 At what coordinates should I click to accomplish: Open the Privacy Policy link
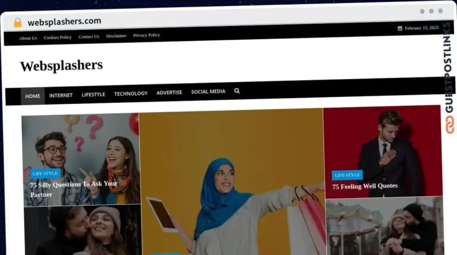point(146,35)
